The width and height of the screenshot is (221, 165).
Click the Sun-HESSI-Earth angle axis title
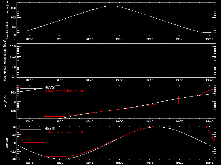coord(7,20)
